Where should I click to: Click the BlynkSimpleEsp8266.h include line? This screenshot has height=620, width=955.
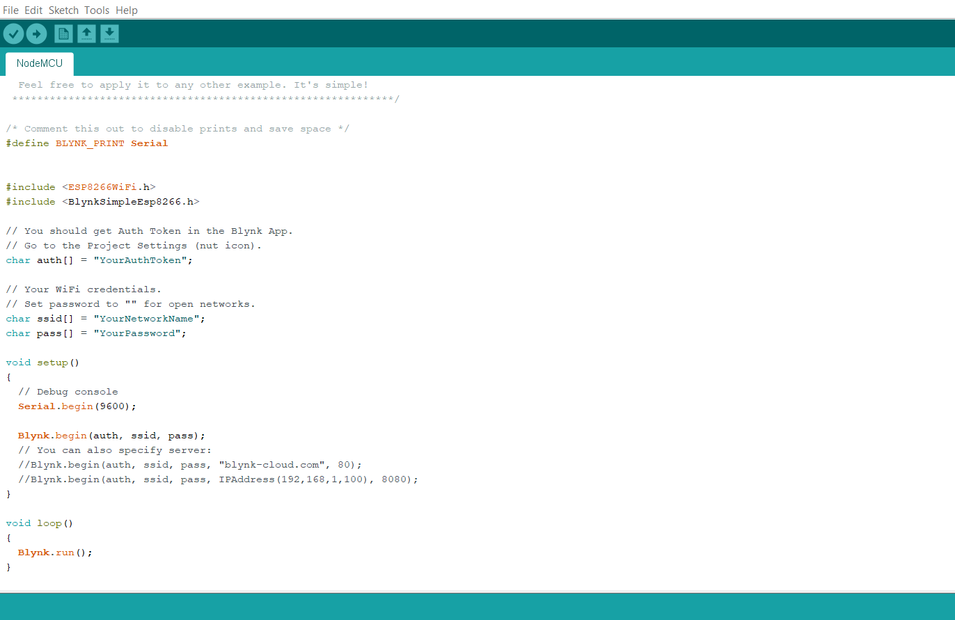[103, 202]
